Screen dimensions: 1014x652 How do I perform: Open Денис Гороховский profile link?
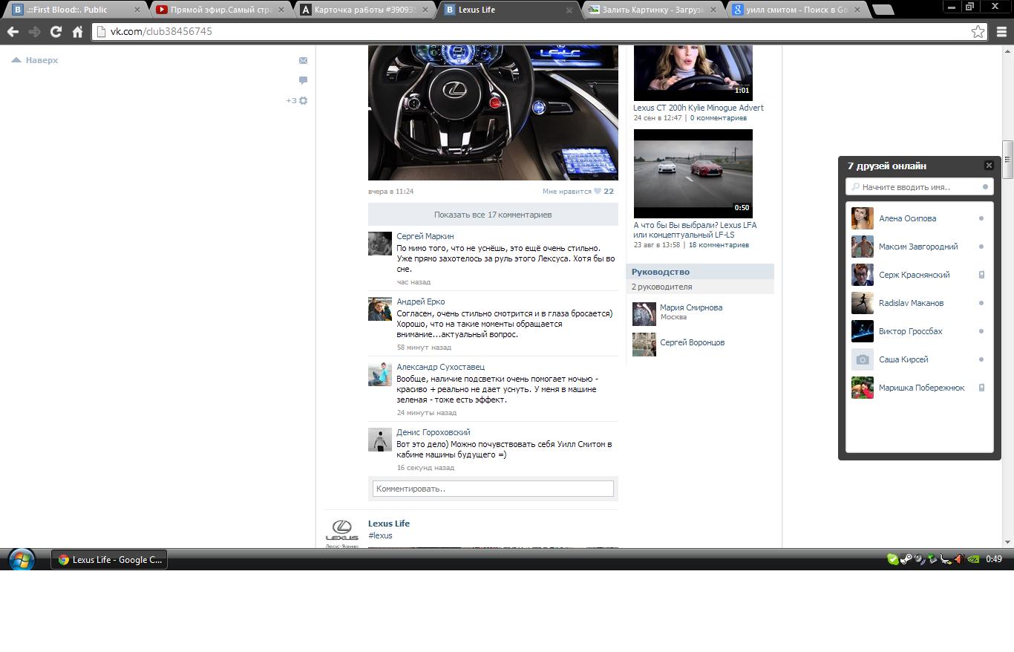pyautogui.click(x=434, y=432)
